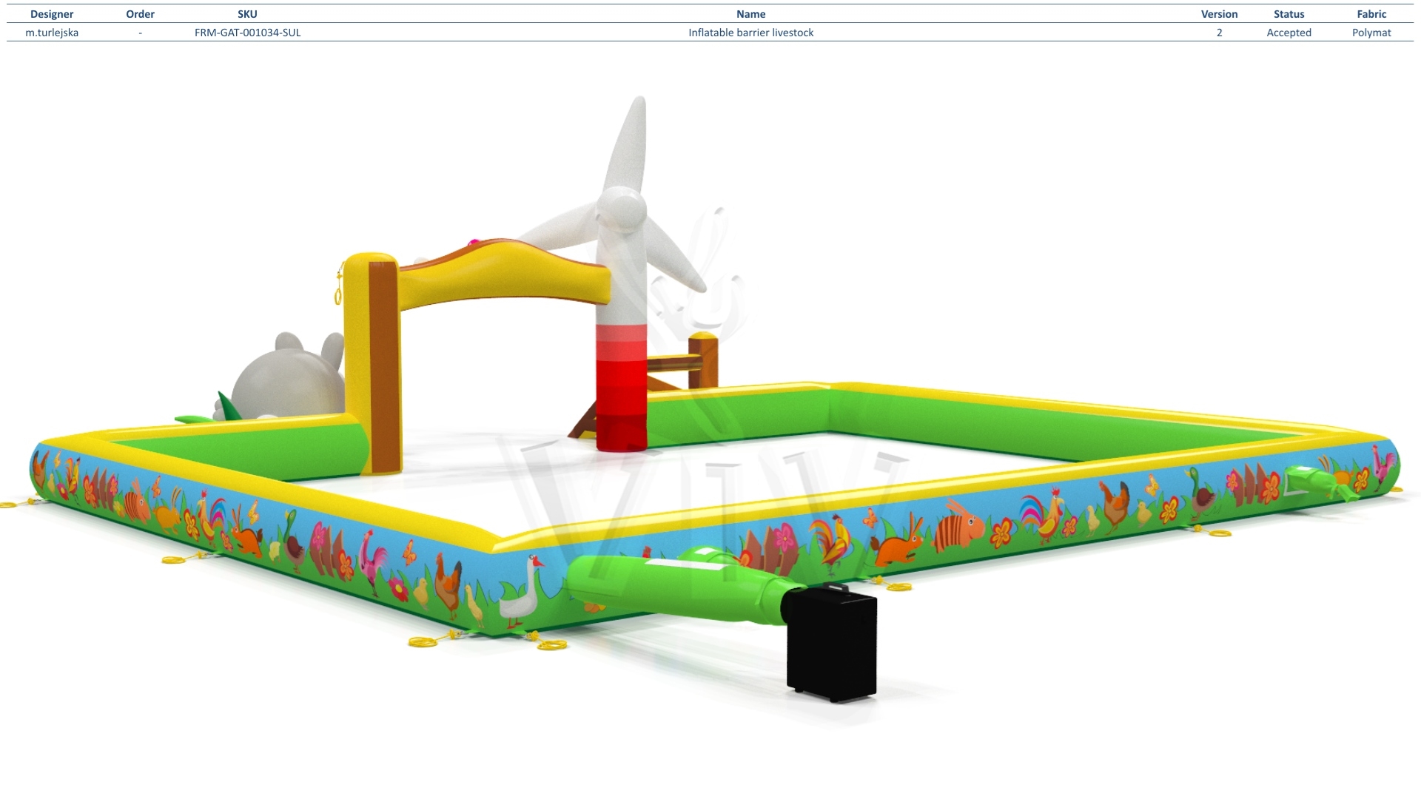Click the Version column header
The image size is (1421, 799).
(1219, 14)
